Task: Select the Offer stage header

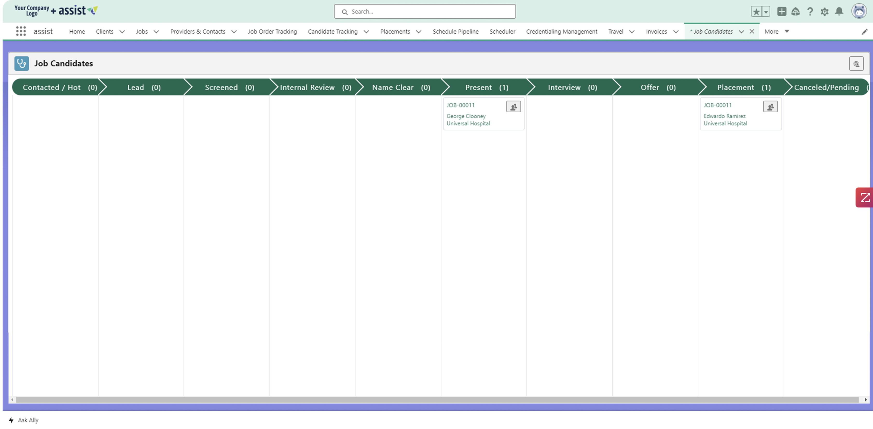Action: pyautogui.click(x=658, y=87)
